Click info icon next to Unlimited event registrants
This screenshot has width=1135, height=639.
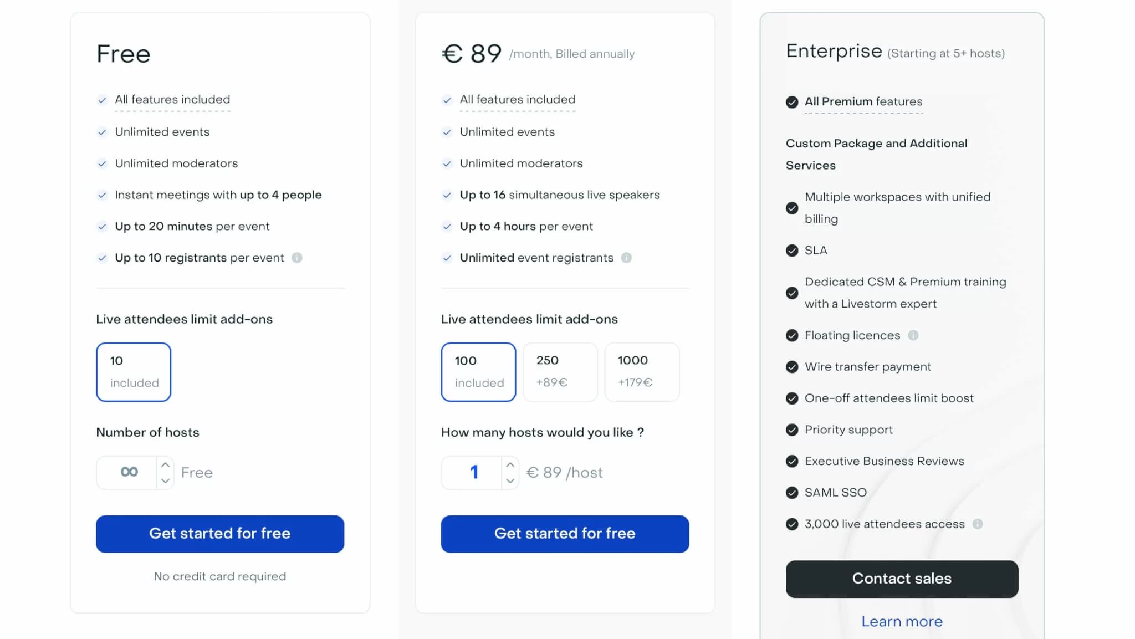tap(626, 258)
